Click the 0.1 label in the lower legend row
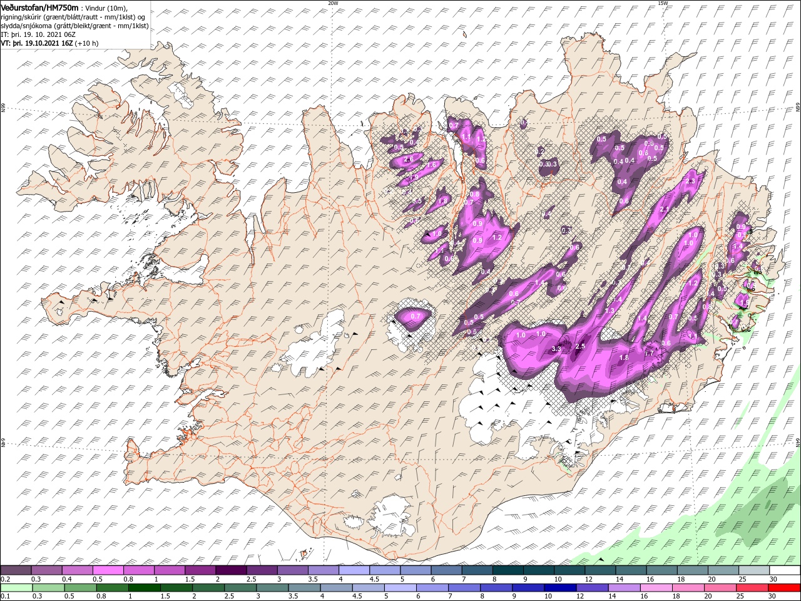This screenshot has width=801, height=601. click(5, 596)
